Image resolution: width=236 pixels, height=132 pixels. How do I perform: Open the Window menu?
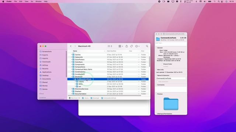tap(38, 1)
